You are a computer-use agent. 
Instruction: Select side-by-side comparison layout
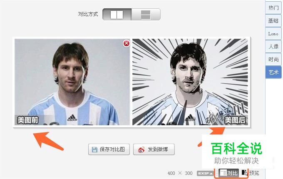(x=117, y=14)
